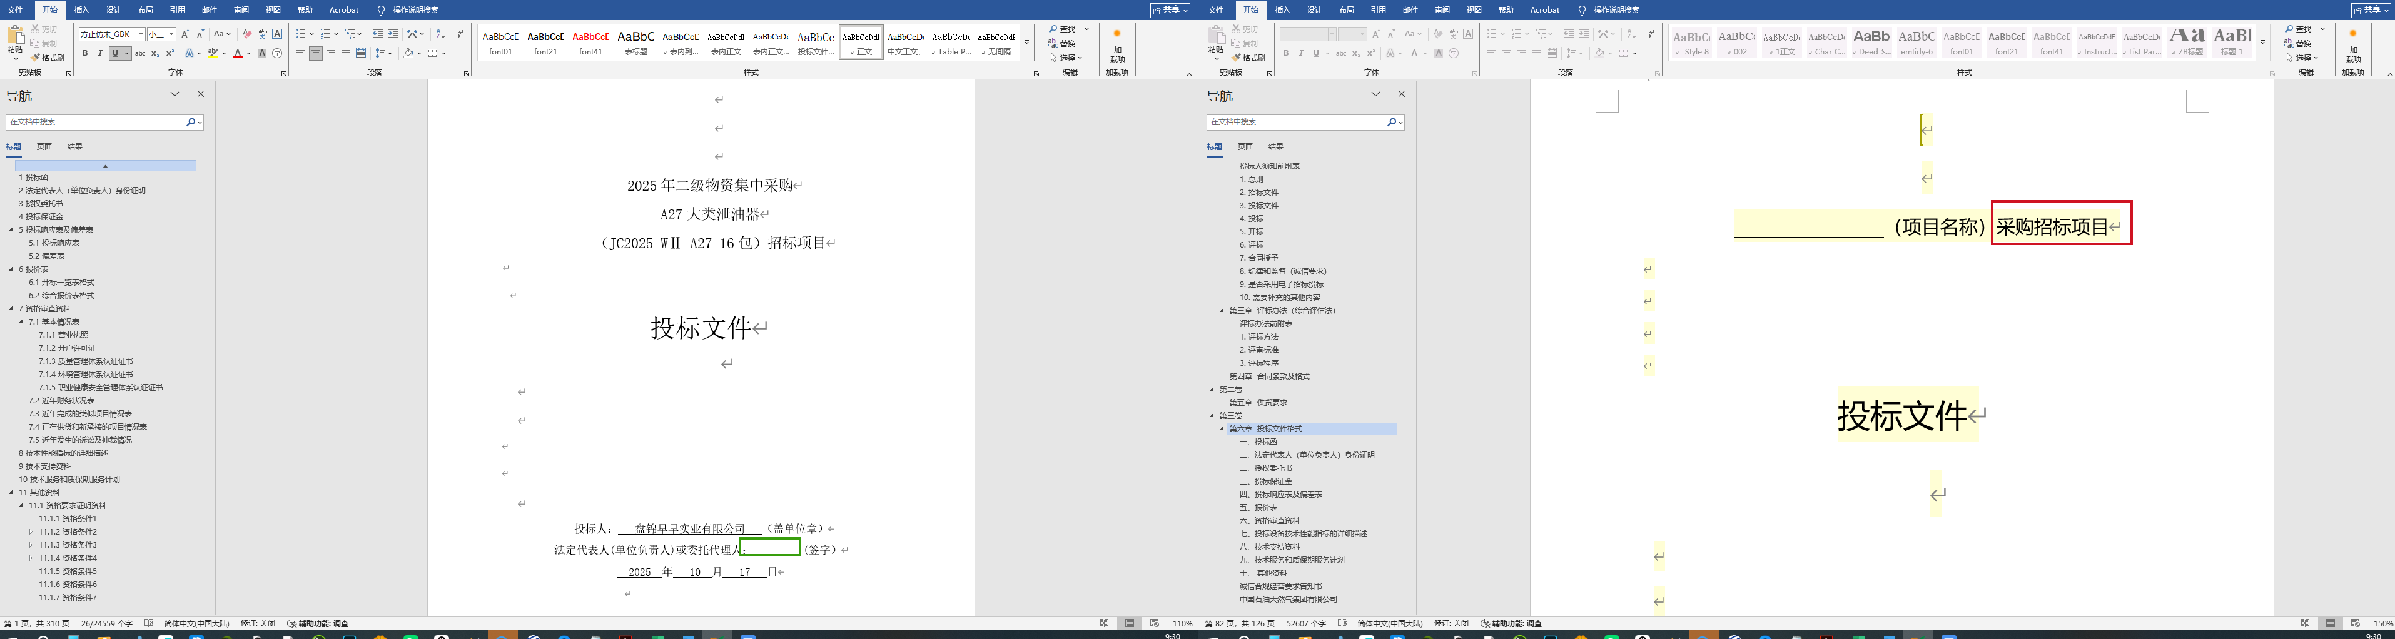The height and width of the screenshot is (639, 2395).
Task: Click the 共享 button in the right window
Action: click(x=2371, y=10)
